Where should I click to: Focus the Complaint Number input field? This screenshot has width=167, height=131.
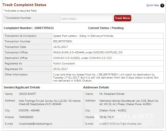coord(86,19)
